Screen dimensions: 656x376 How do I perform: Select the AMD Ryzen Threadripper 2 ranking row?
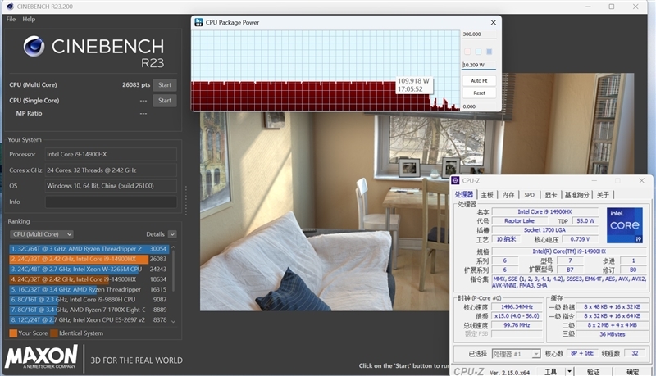tap(89, 248)
